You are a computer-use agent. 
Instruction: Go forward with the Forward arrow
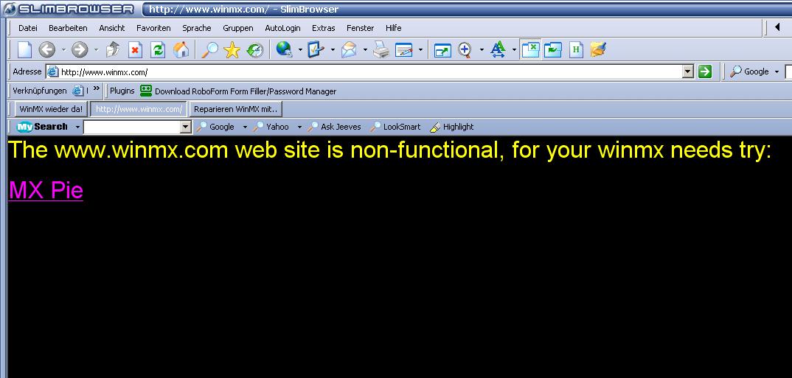(x=80, y=49)
